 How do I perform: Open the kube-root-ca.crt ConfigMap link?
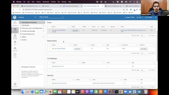tap(59, 66)
